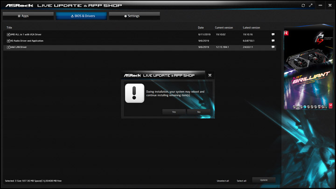Confirm installation by clicking Yes
The height and width of the screenshot is (189, 336).
point(174,112)
